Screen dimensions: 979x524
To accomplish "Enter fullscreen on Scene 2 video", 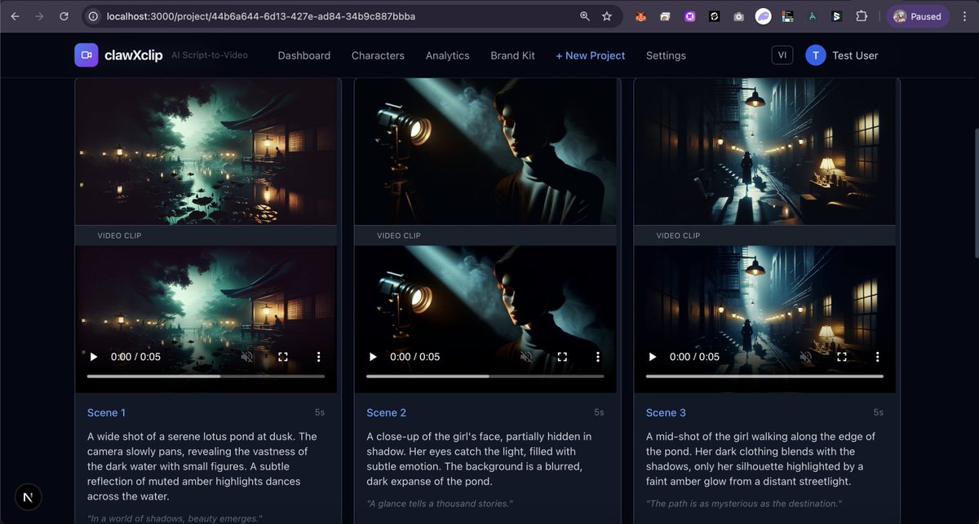I will 562,357.
